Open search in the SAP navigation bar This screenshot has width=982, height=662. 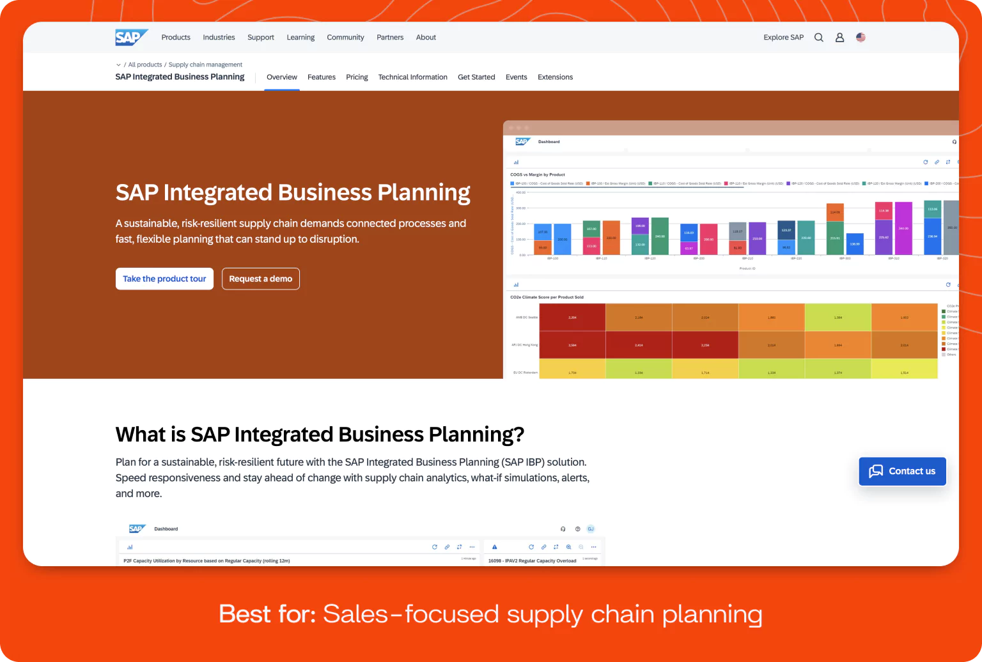tap(819, 37)
